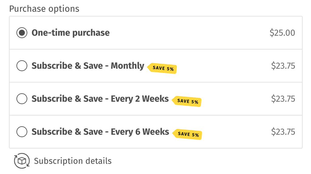Click the $23.75 Monthly subscription price
Screen dimensions: 311x174
[x=283, y=66]
